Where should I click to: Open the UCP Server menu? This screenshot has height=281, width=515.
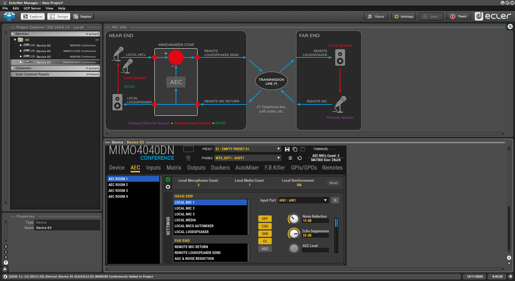pos(32,8)
